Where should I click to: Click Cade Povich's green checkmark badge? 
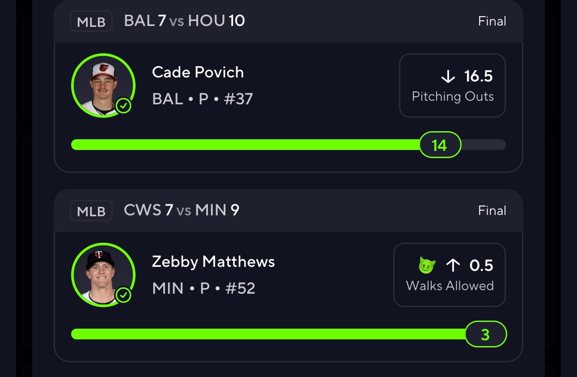tap(123, 106)
